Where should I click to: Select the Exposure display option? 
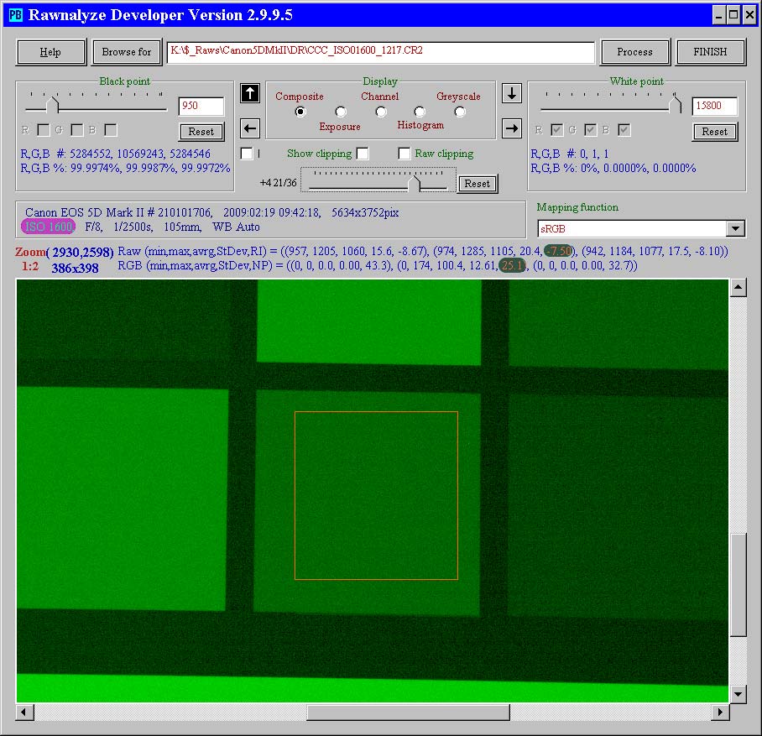pos(341,112)
